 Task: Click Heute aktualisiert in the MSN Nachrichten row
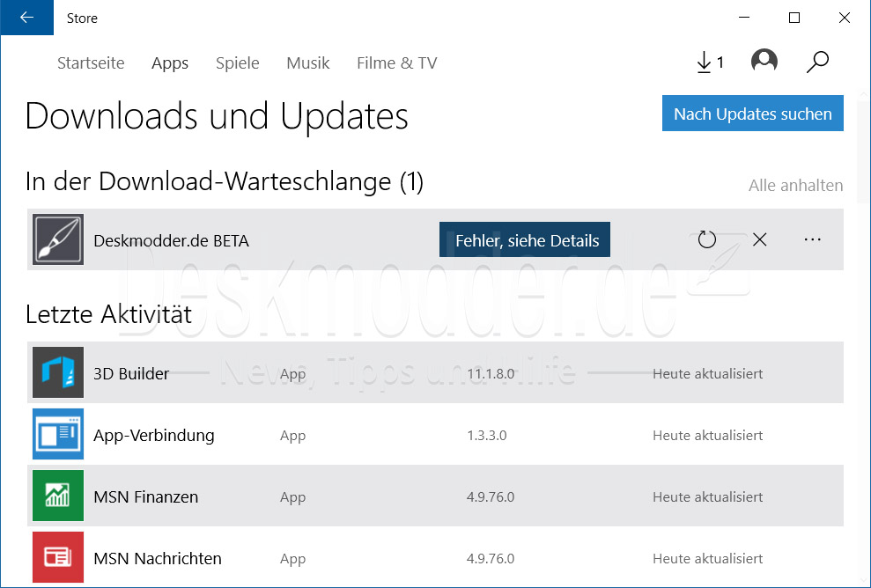point(708,559)
